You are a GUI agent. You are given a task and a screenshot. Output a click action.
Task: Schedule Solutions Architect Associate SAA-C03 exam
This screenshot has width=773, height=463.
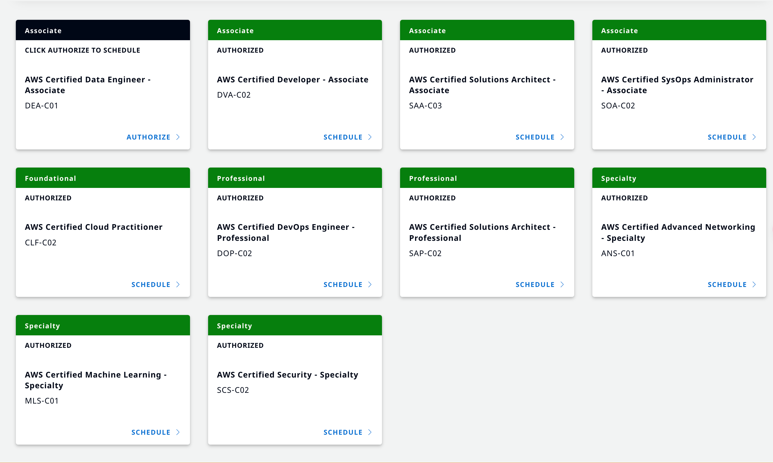tap(535, 137)
